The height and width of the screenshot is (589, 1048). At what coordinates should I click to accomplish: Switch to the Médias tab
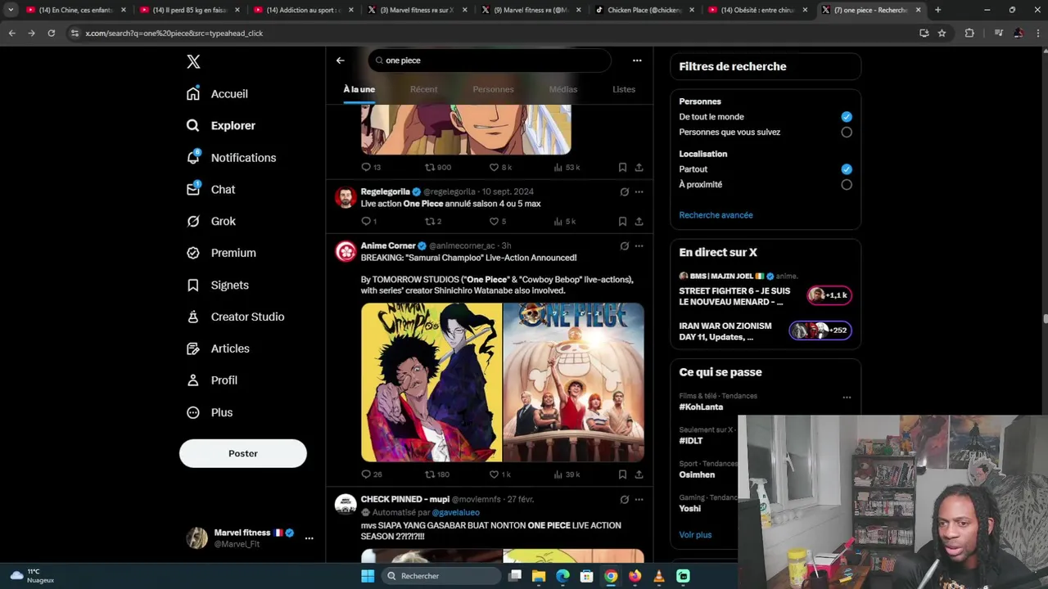click(563, 89)
